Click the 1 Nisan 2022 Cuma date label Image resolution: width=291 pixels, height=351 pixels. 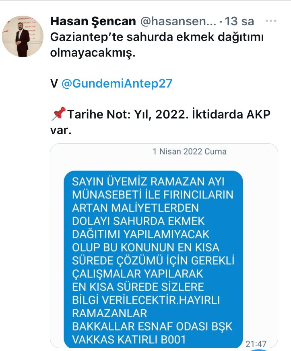[190, 151]
